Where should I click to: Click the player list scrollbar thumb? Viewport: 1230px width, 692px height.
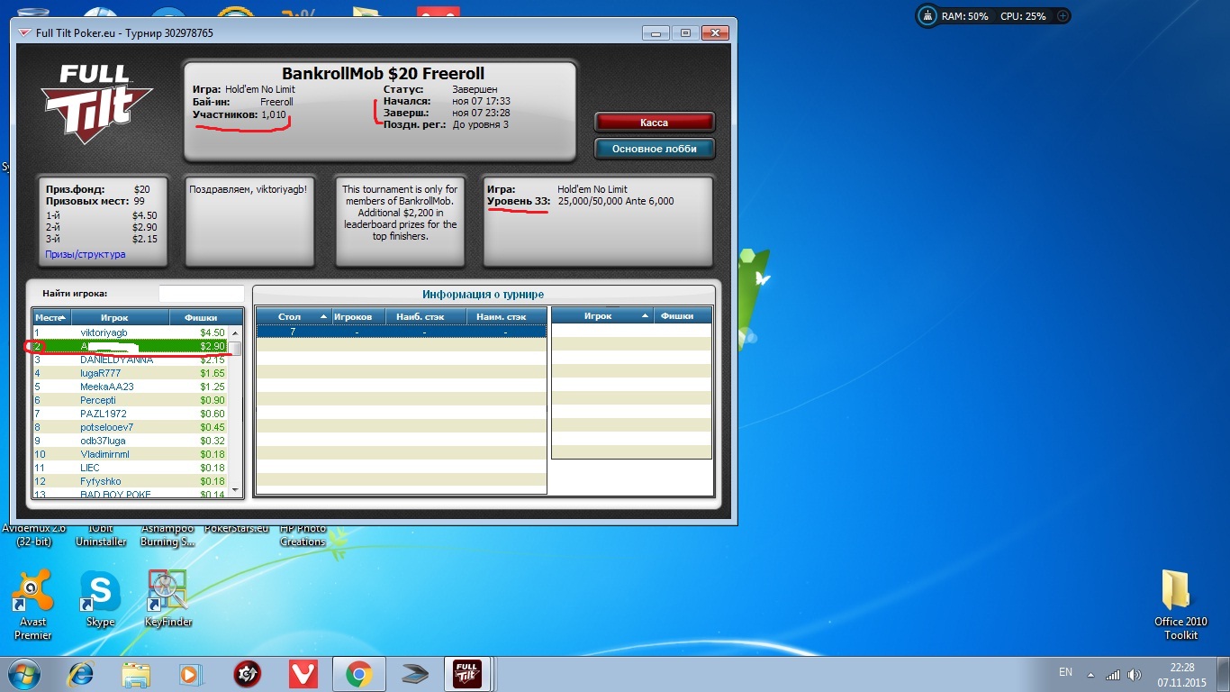[236, 349]
